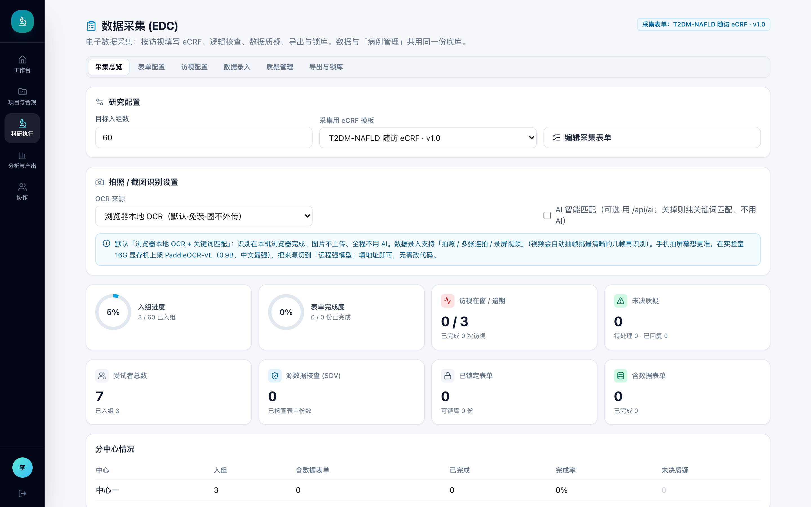Click the 0% 表单完成度 ring

click(x=286, y=312)
